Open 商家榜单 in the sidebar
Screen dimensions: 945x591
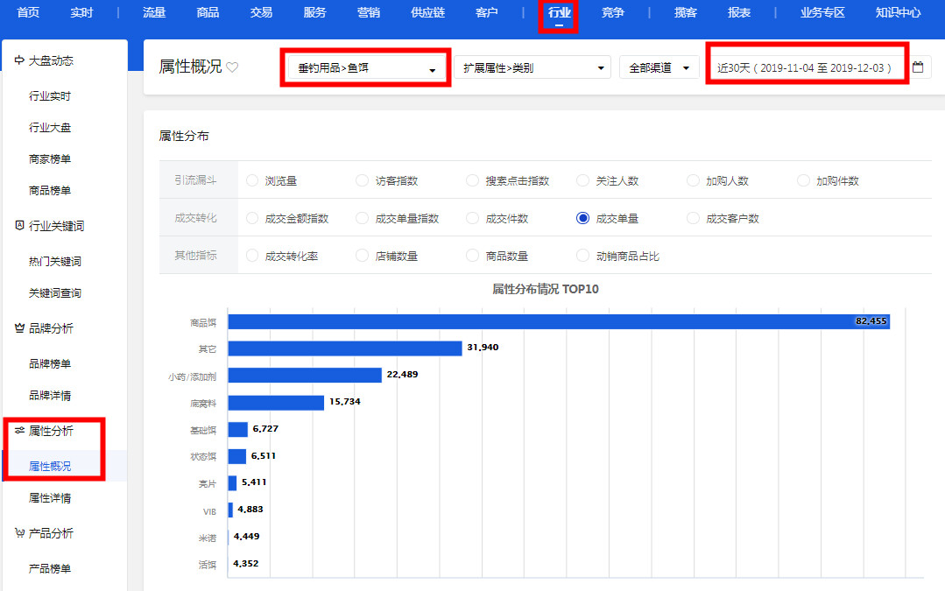tap(50, 159)
